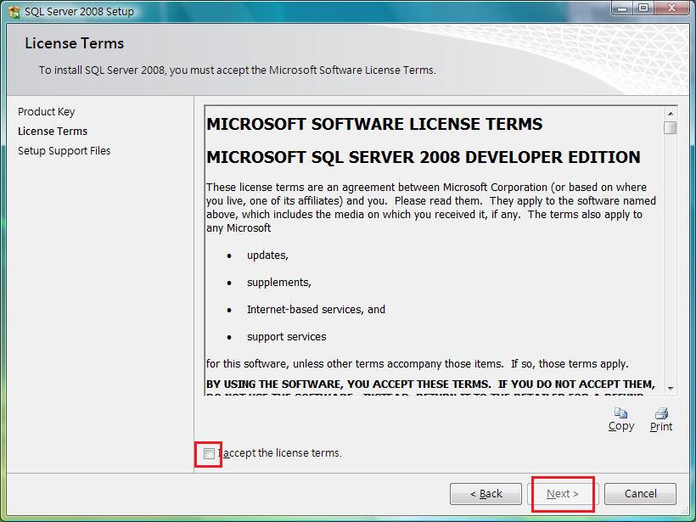This screenshot has width=696, height=522.
Task: Click the 'updates,' bullet item
Action: [267, 255]
